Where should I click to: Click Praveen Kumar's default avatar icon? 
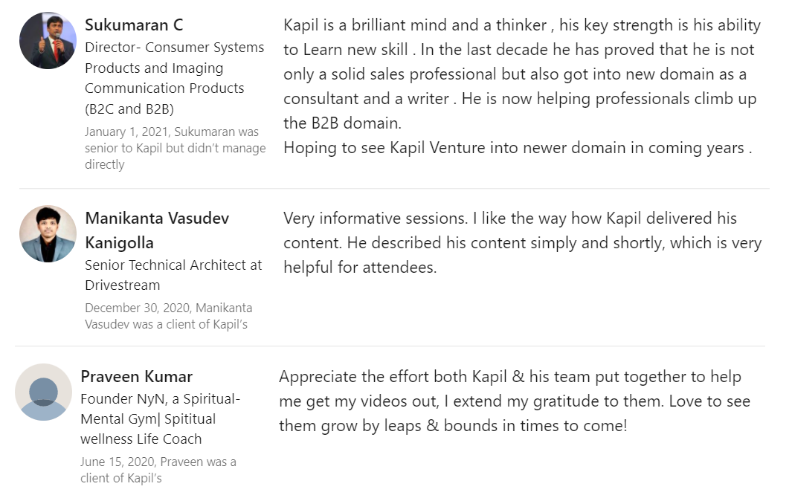(x=43, y=392)
